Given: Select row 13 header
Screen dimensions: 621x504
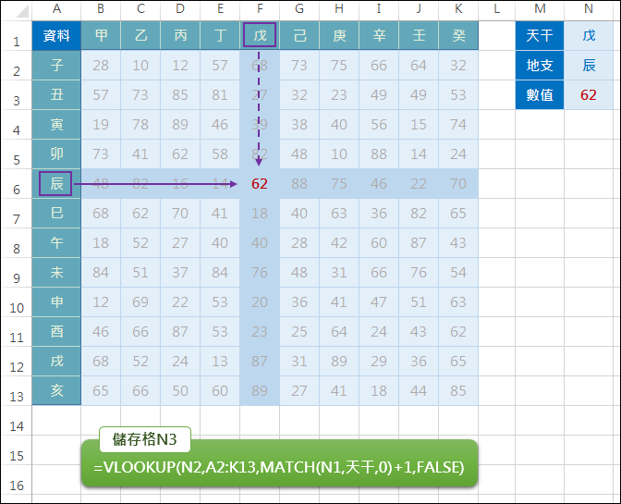Looking at the screenshot, I should click(x=17, y=391).
